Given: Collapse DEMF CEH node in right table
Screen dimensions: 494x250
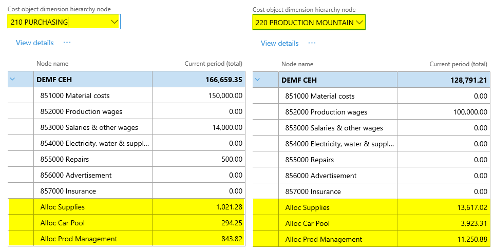Looking at the screenshot, I should tap(258, 80).
